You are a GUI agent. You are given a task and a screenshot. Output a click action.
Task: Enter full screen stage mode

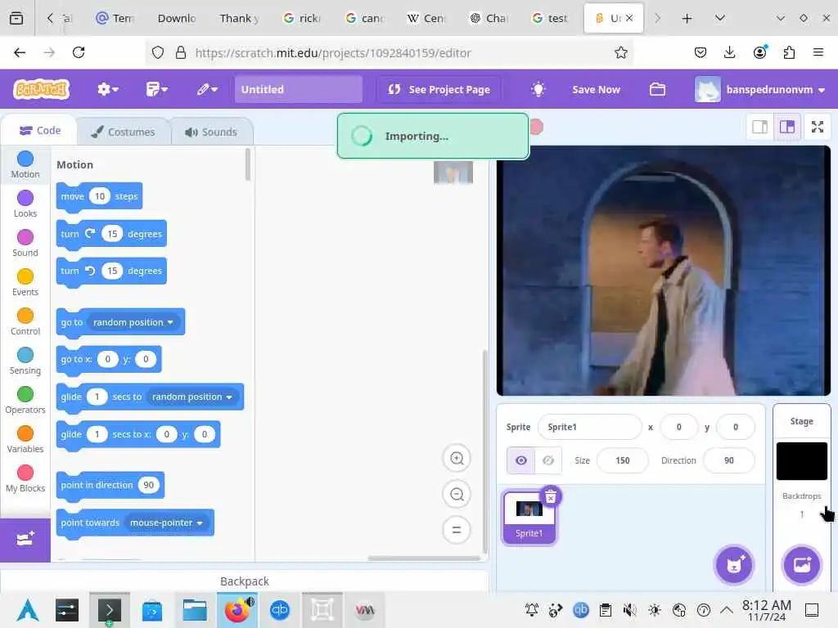(818, 127)
